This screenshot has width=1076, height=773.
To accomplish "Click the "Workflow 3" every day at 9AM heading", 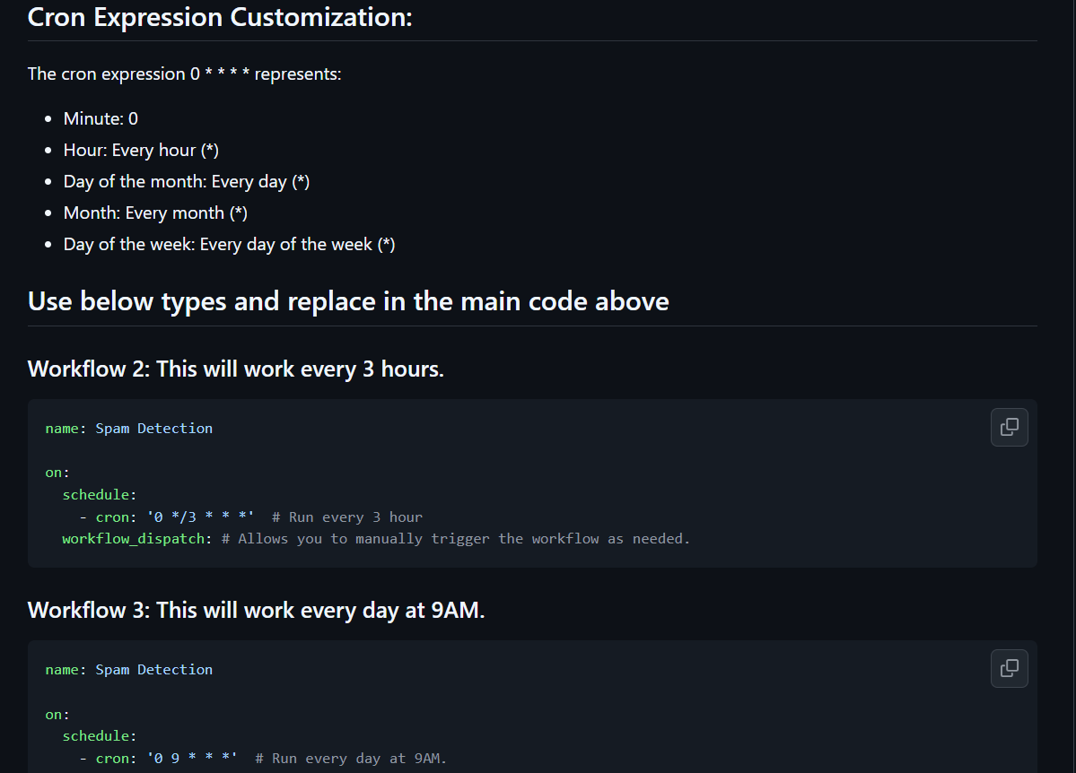I will click(x=256, y=610).
